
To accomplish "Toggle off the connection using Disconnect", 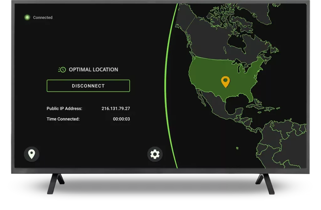I will (88, 86).
